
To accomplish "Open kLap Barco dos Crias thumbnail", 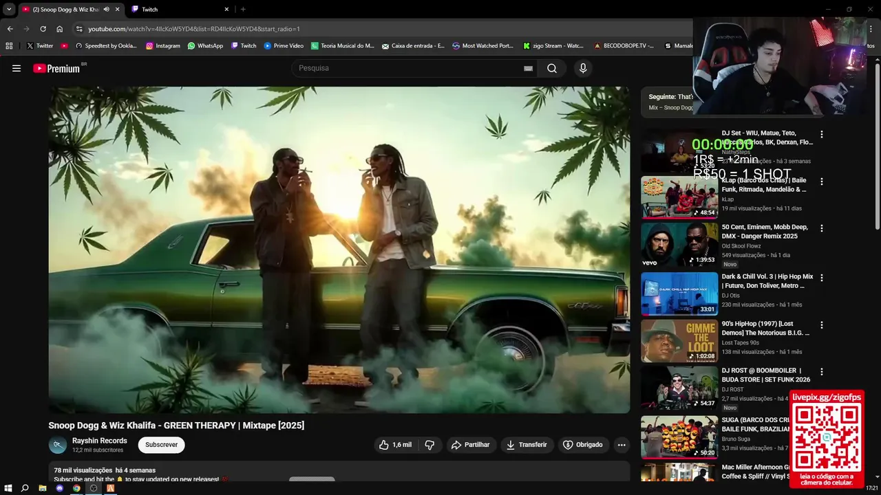I will 679,197.
